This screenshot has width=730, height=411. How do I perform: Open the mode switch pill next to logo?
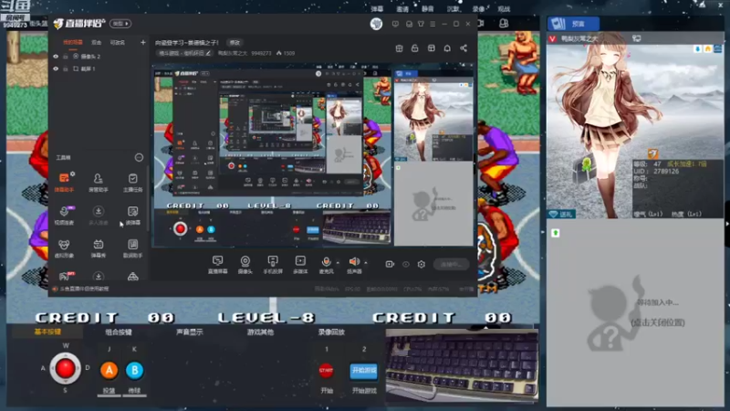tap(120, 24)
